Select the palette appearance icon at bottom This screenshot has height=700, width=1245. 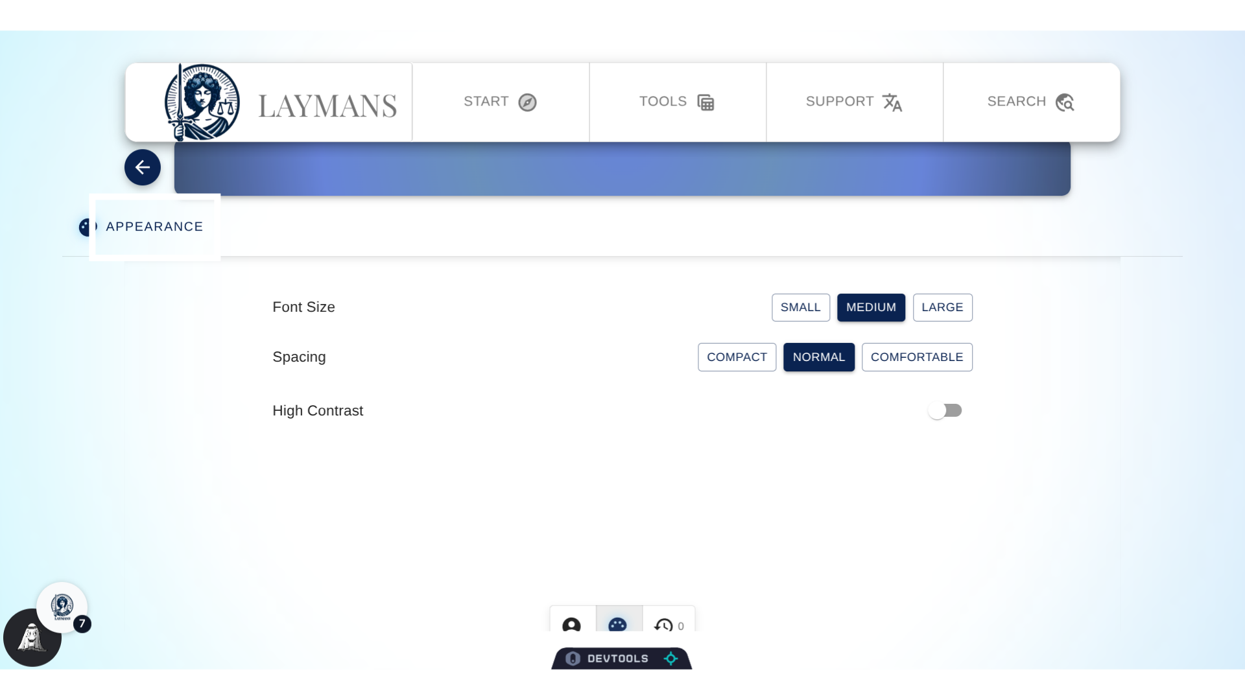pyautogui.click(x=617, y=624)
